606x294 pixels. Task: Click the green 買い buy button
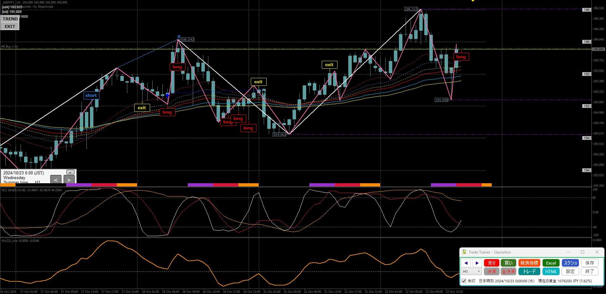pyautogui.click(x=508, y=263)
